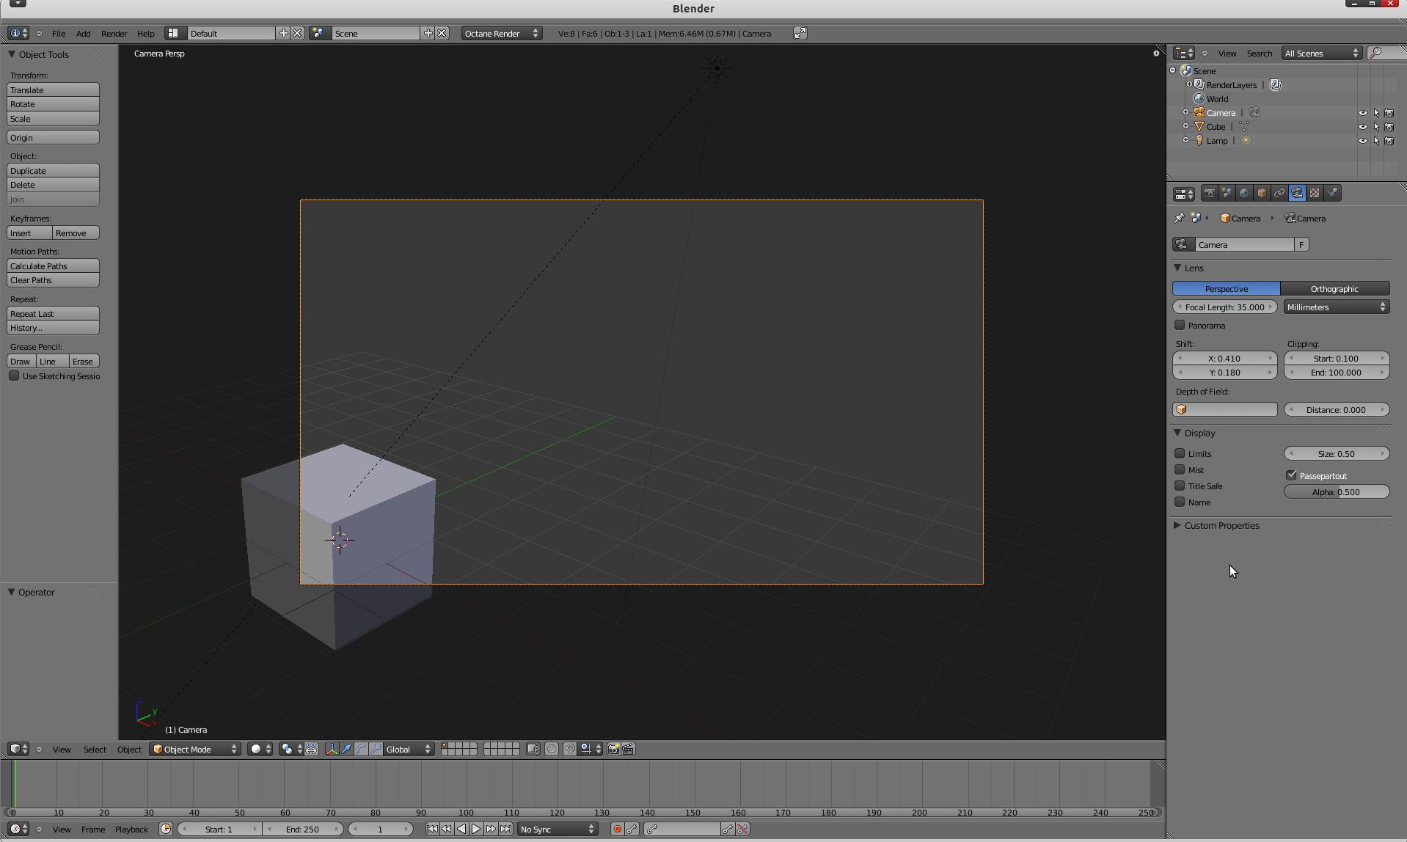Enable the Mist display checkbox
The width and height of the screenshot is (1407, 842).
pyautogui.click(x=1180, y=469)
